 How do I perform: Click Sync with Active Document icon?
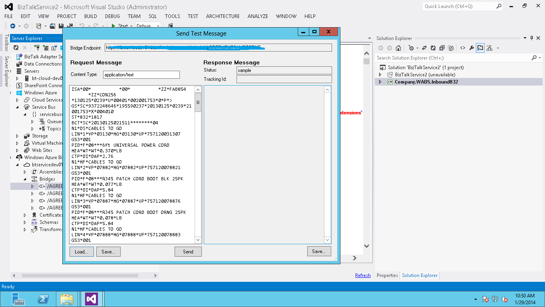424,48
